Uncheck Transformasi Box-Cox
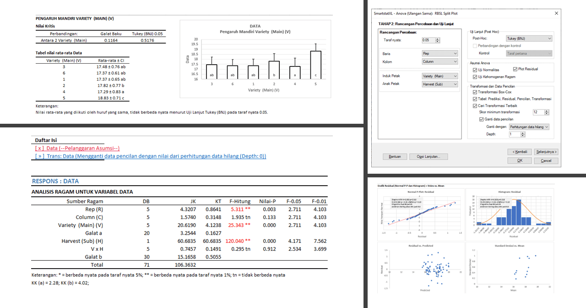Viewport: 586px width, 308px height. [x=474, y=92]
